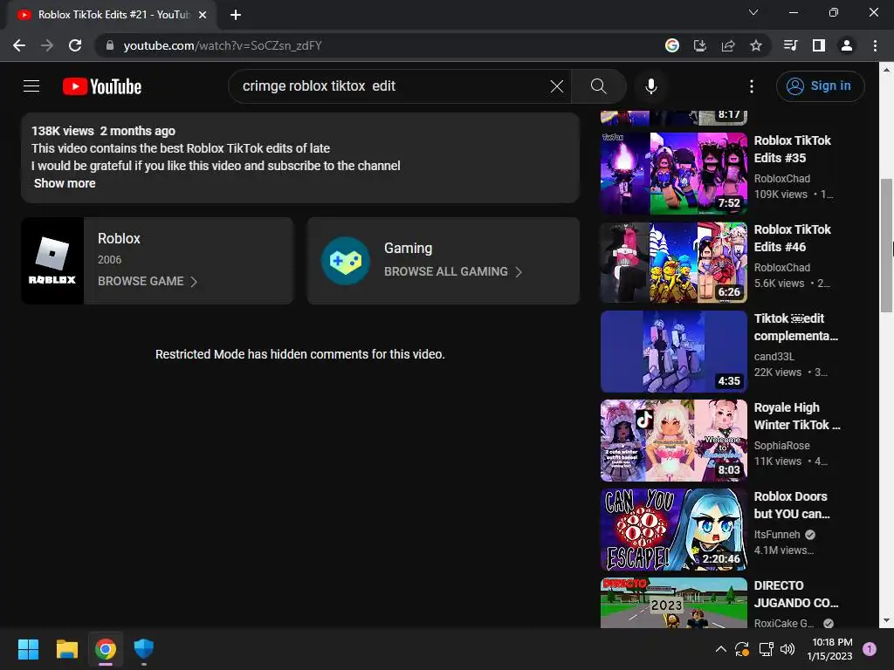This screenshot has width=894, height=670.
Task: Select the Roblox TikTok Edits #21 tab
Action: (111, 15)
